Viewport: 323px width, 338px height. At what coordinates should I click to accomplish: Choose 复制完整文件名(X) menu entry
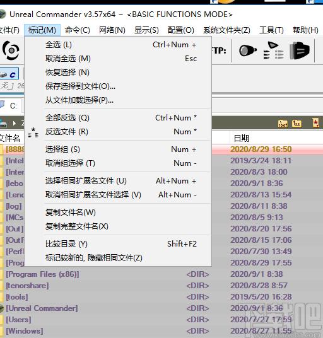pos(118,226)
